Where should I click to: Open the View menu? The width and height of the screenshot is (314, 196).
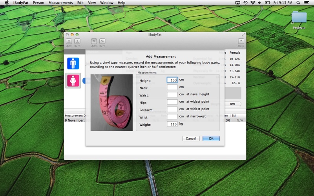[92, 3]
